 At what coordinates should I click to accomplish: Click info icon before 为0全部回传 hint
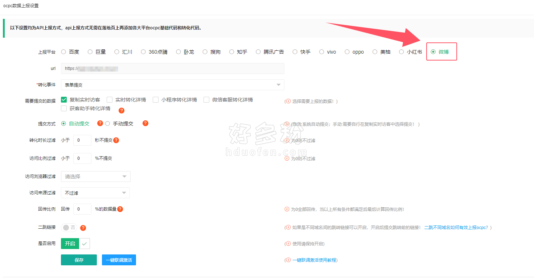(x=287, y=209)
